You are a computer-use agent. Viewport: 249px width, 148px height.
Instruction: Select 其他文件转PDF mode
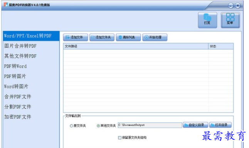point(31,56)
